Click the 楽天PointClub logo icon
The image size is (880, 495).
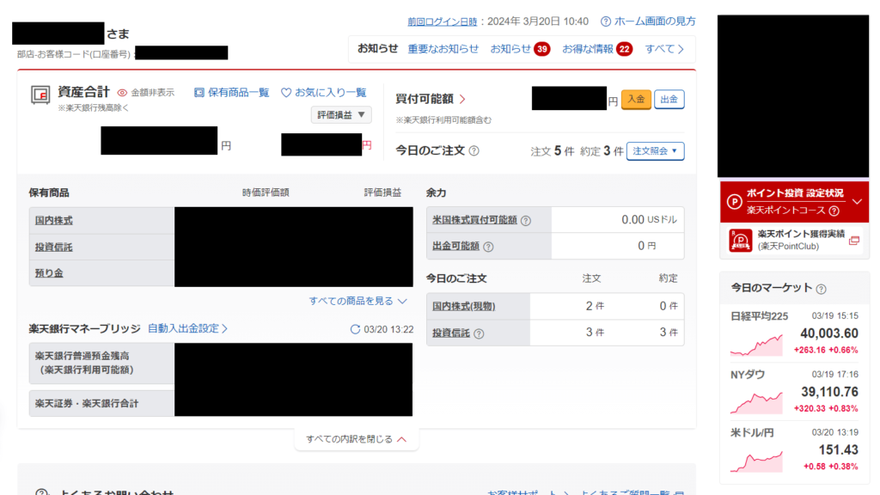[x=740, y=241]
